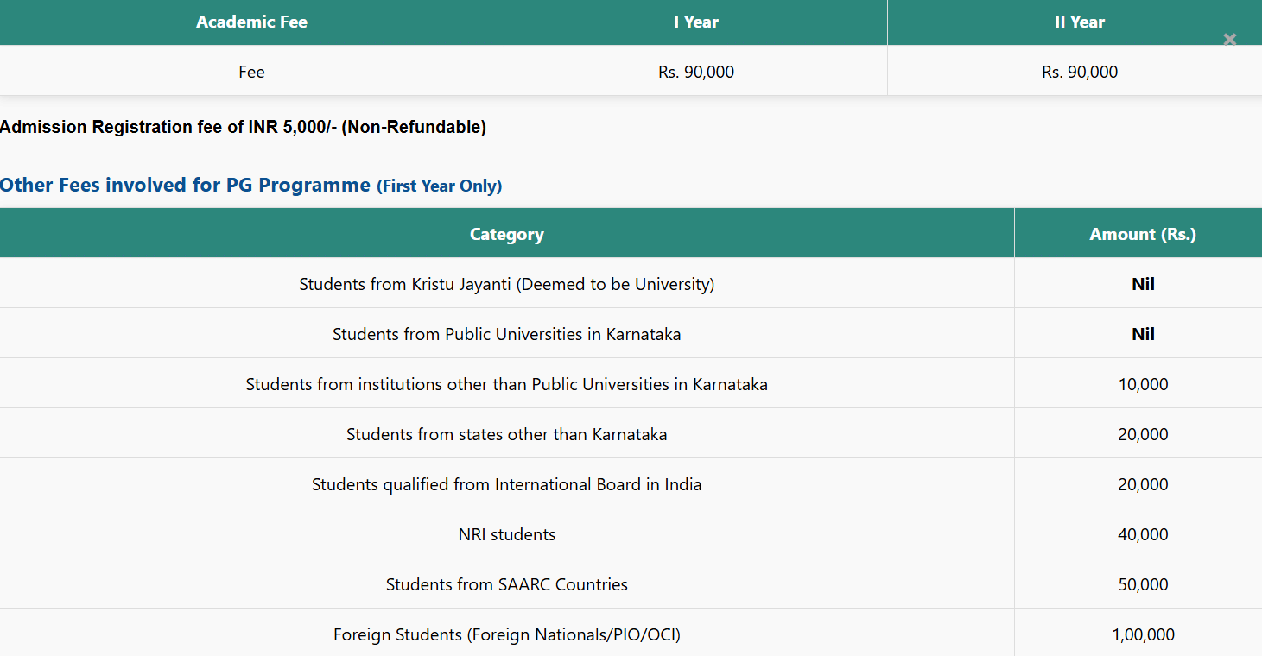The width and height of the screenshot is (1262, 656).
Task: Select the second-year Rs. 90,000 fee cell
Action: point(1079,72)
